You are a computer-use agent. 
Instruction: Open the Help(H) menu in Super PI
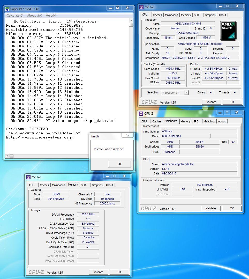pos(51,16)
